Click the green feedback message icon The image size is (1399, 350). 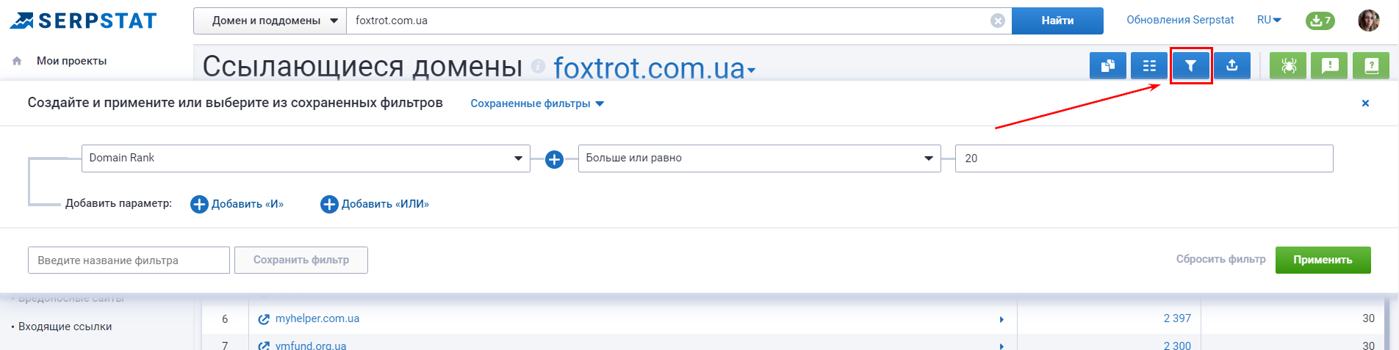click(1329, 66)
